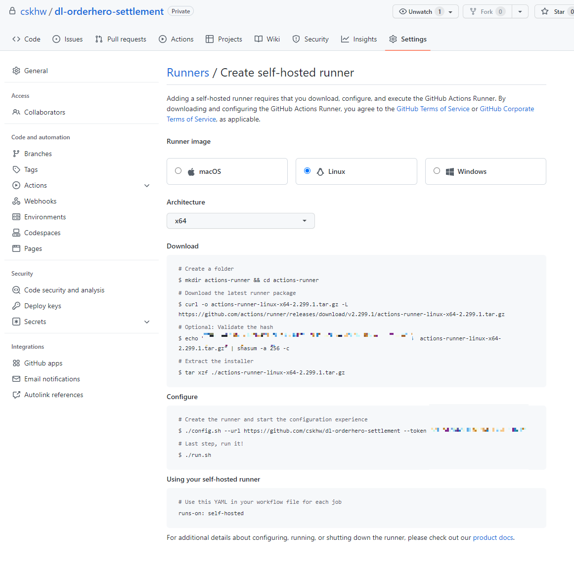This screenshot has width=574, height=570.
Task: Open the Pull requests tab
Action: (121, 39)
